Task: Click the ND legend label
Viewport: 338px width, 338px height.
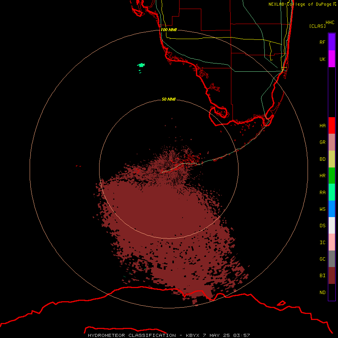Action: click(322, 292)
